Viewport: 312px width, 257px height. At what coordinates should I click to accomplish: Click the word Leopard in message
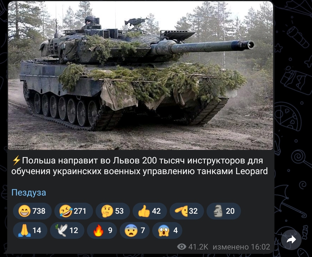click(x=252, y=171)
